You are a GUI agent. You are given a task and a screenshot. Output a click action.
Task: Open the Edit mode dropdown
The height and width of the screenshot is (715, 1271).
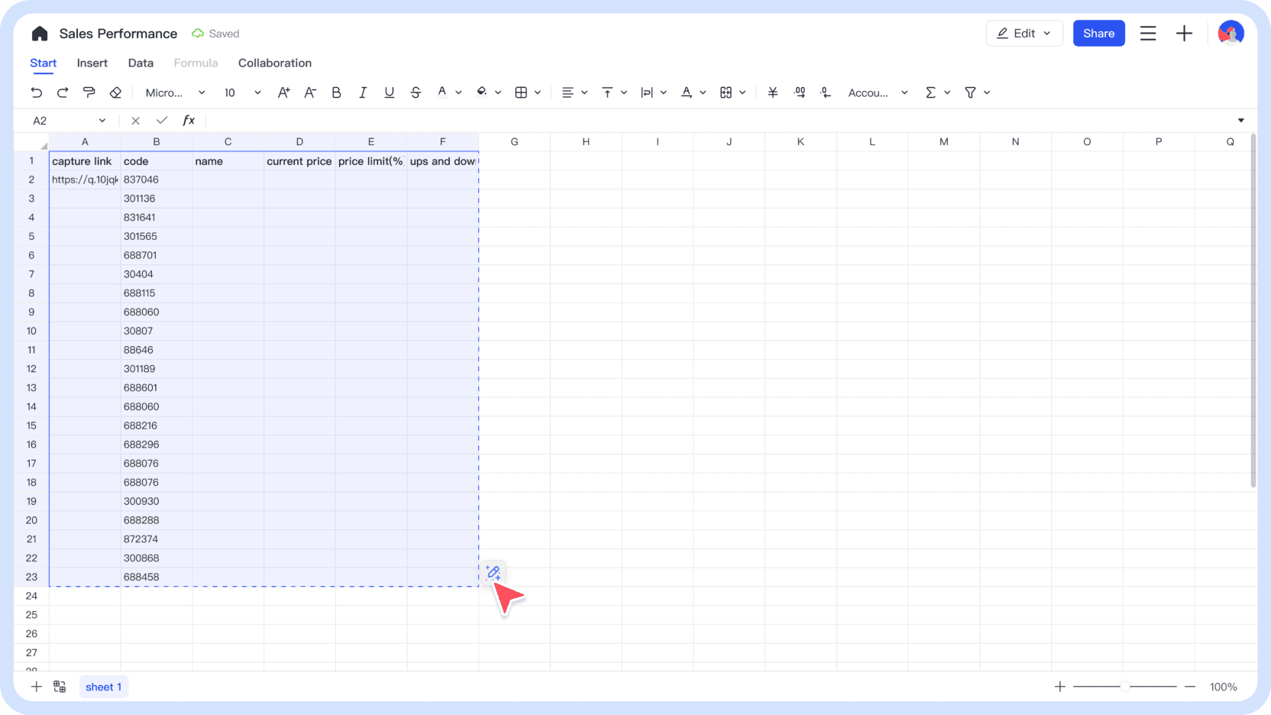[x=1024, y=34]
